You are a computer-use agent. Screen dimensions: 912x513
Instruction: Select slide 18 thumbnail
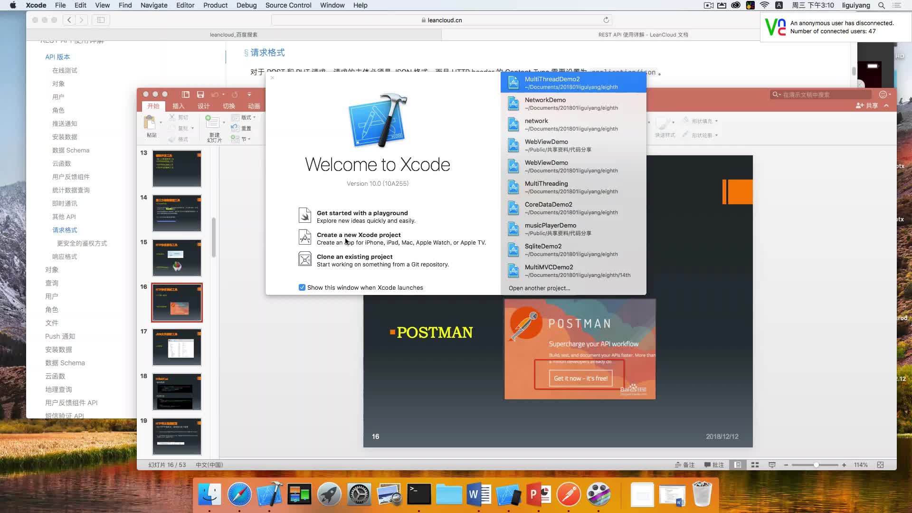coord(177,392)
